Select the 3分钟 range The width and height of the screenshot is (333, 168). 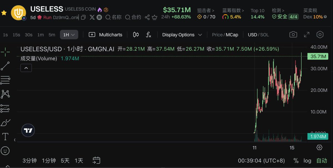coord(30,161)
